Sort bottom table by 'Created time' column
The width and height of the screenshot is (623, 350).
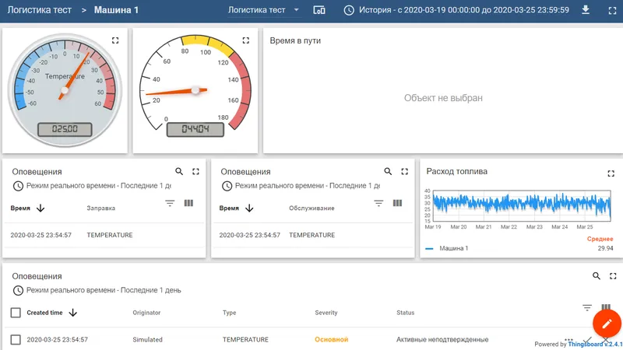click(x=51, y=313)
